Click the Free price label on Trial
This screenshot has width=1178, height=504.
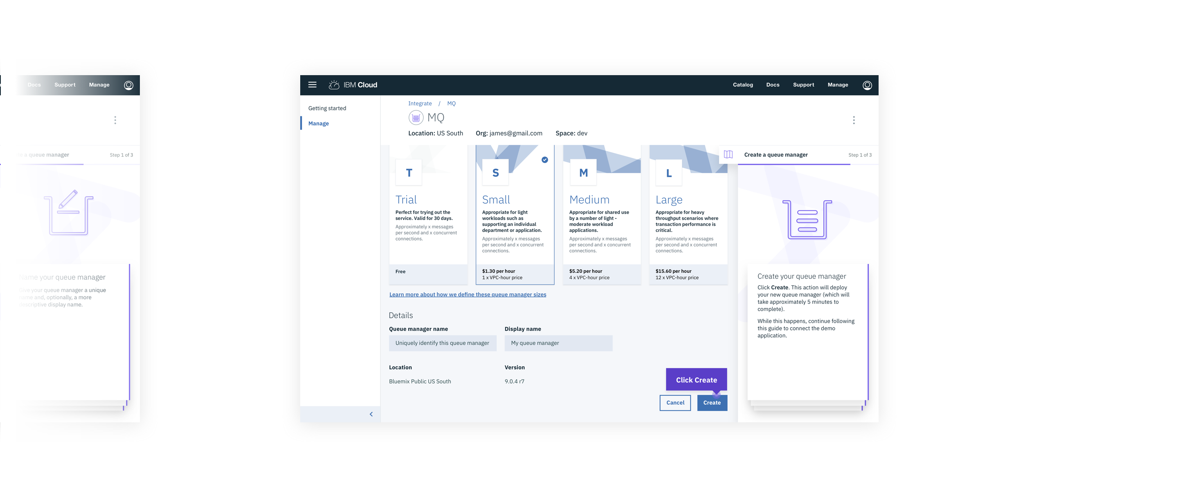(x=400, y=272)
